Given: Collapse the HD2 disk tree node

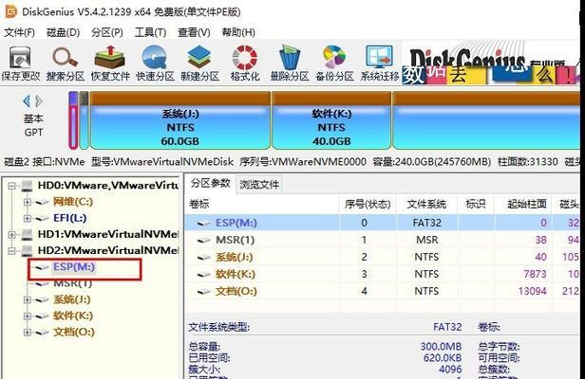Looking at the screenshot, I should tap(12, 250).
